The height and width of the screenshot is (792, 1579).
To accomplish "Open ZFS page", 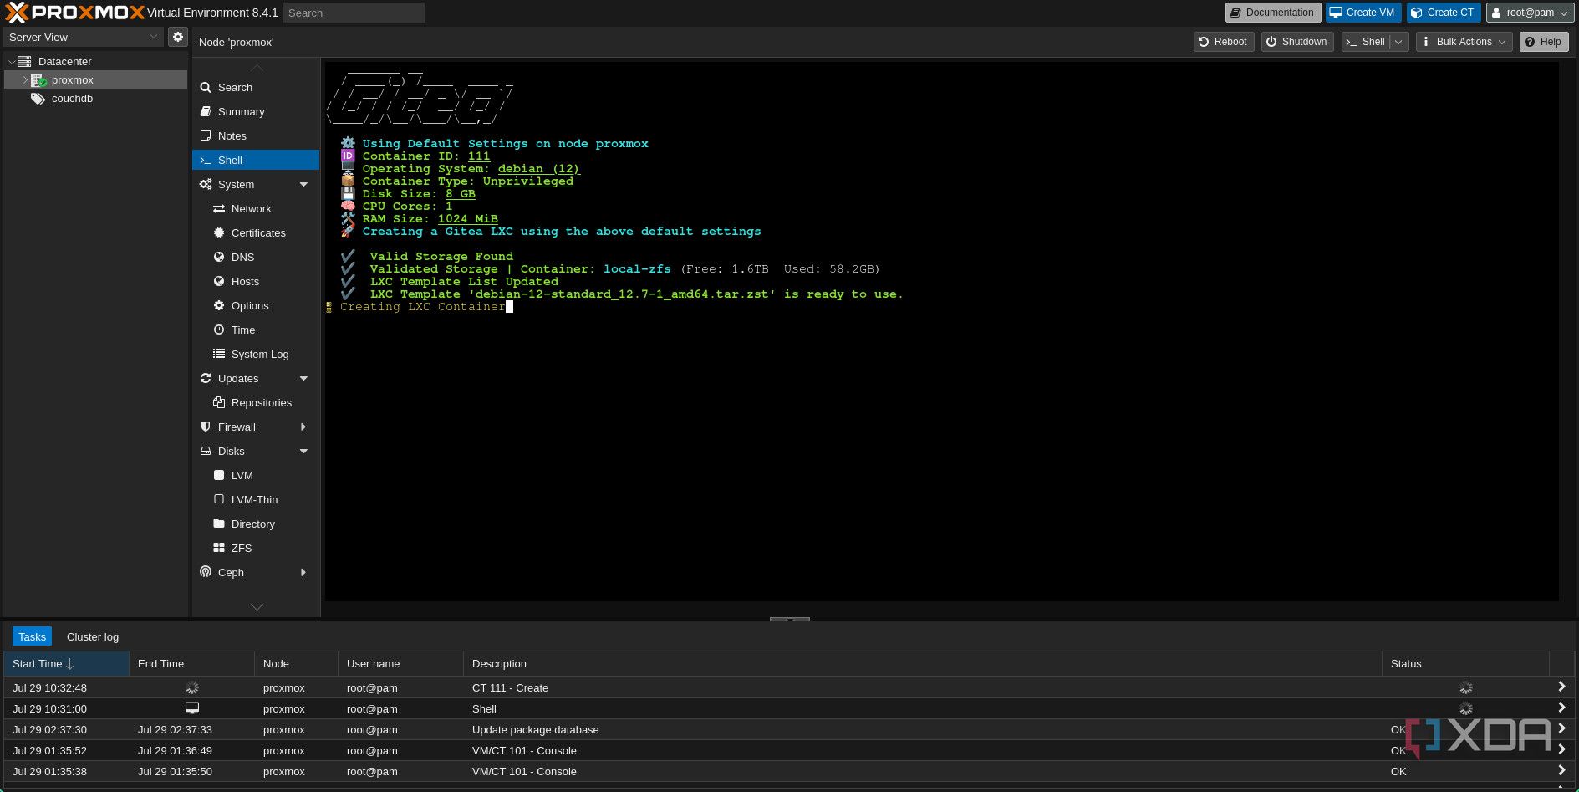I will (x=256, y=548).
